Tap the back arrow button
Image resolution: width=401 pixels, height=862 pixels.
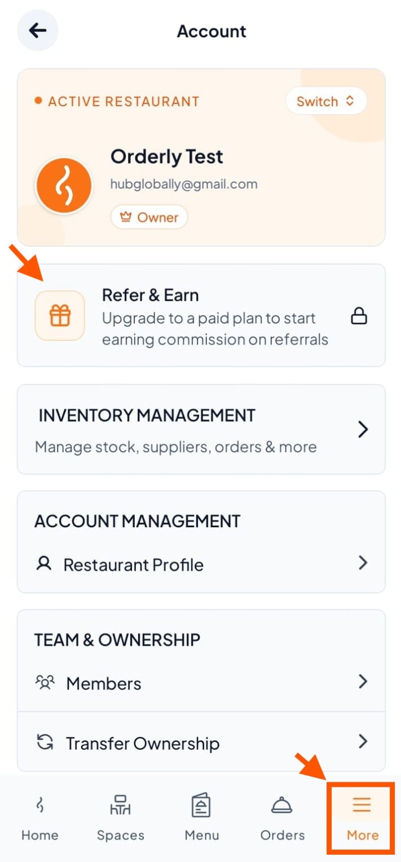(38, 30)
